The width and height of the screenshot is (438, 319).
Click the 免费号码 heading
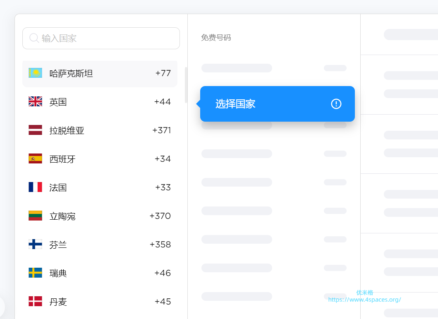(216, 38)
